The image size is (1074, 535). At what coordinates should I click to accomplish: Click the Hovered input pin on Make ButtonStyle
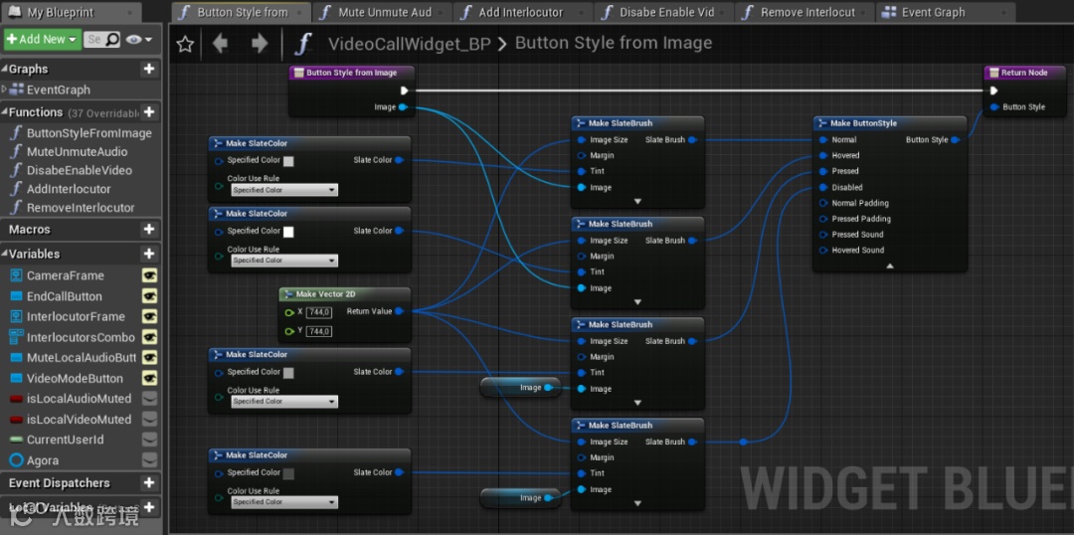(823, 155)
